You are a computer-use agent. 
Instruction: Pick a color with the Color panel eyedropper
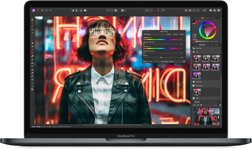(200, 21)
